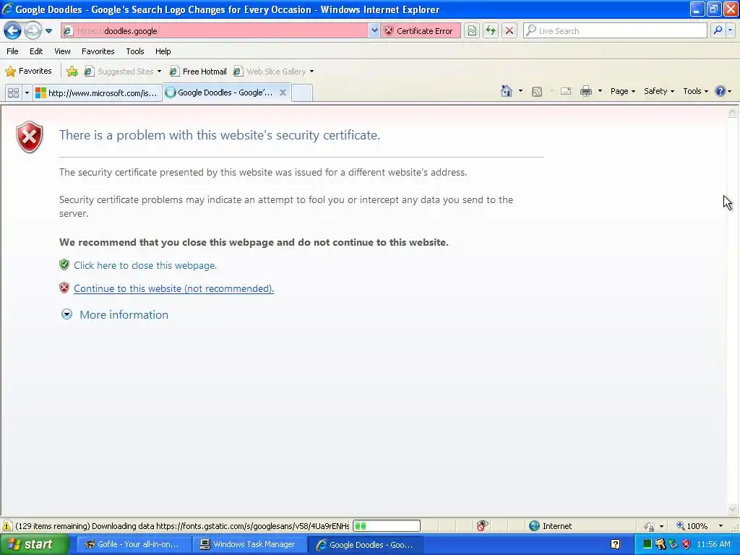
Task: Open the Certificate Error report
Action: click(420, 30)
